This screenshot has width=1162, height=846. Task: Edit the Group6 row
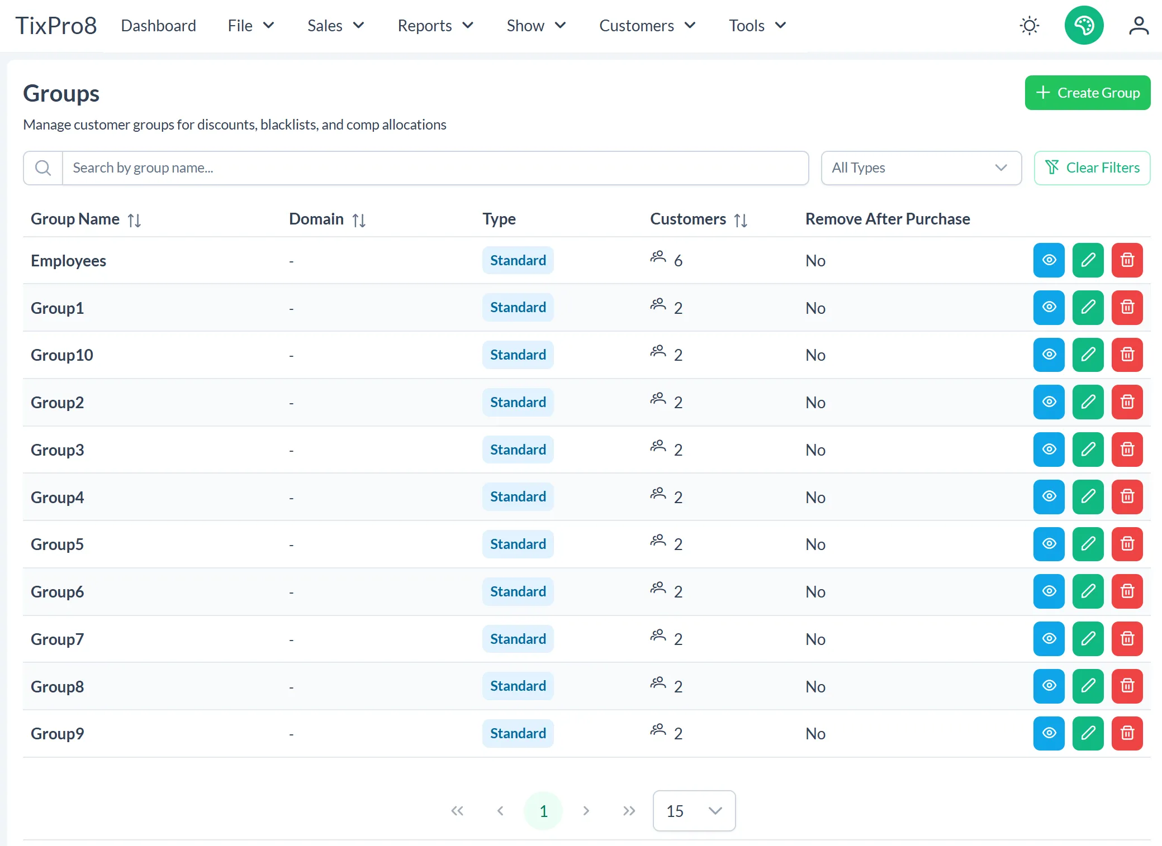1088,591
